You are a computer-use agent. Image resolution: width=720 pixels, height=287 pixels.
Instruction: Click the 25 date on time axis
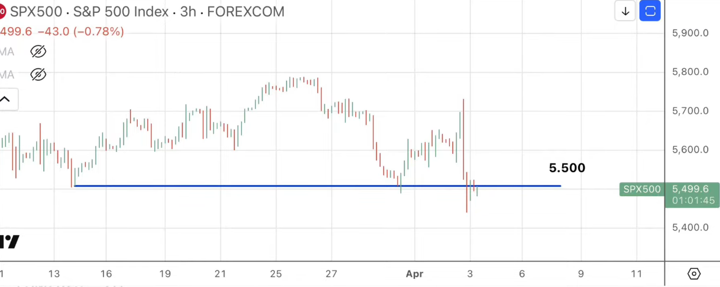tap(276, 273)
